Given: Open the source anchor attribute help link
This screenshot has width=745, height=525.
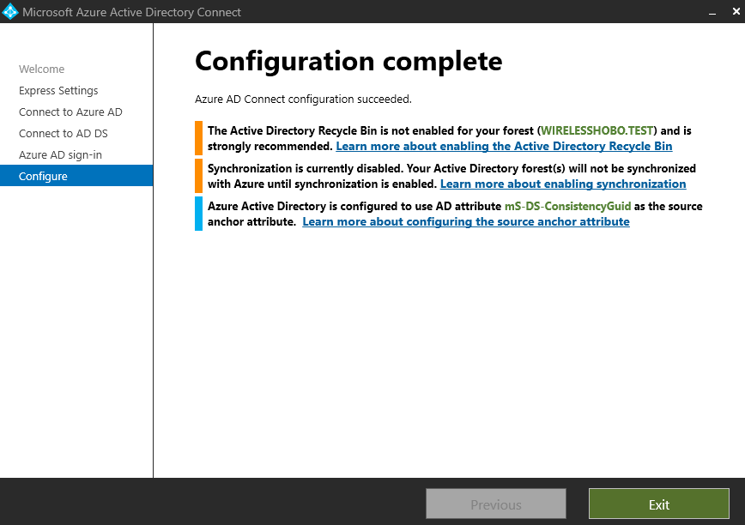Looking at the screenshot, I should coord(466,222).
